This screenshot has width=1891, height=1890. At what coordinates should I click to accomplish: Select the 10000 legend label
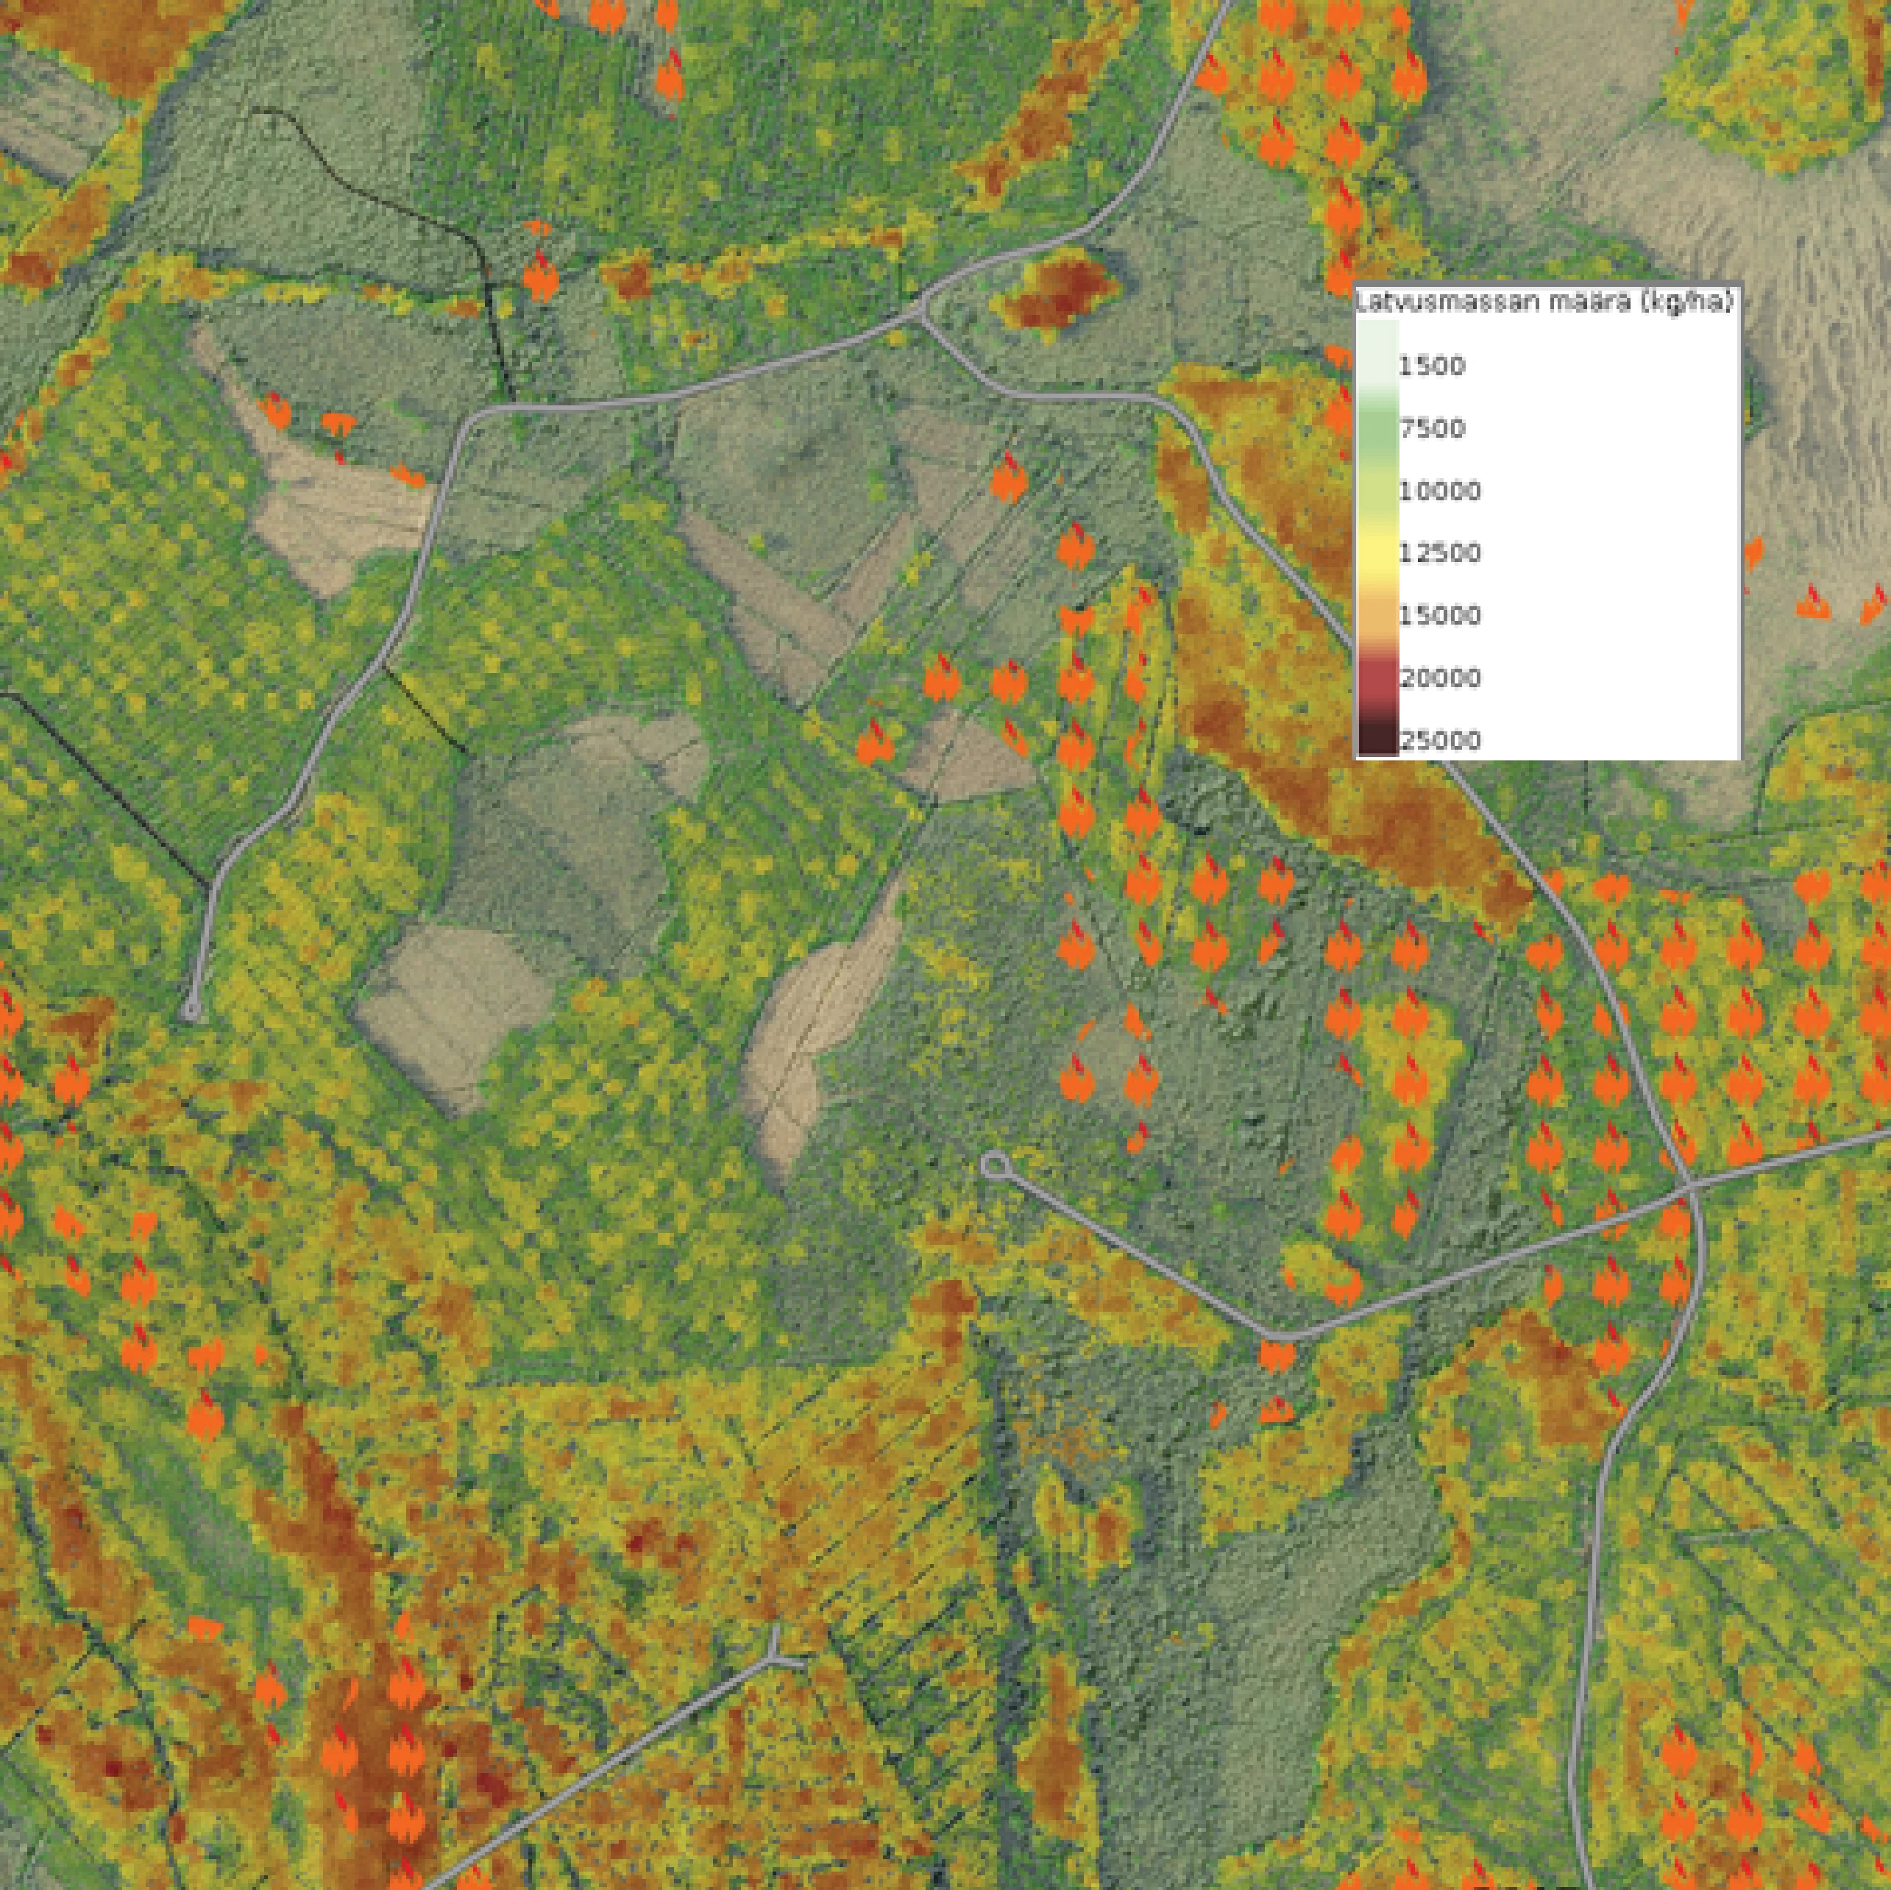point(1438,491)
